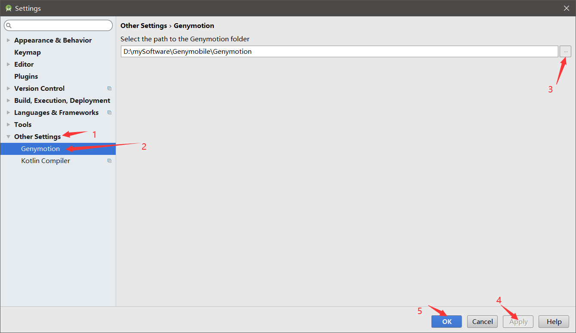
Task: Expand the Appearance & Behavior section
Action: [x=8, y=40]
